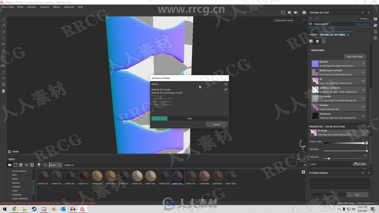Screen dimensions: 379x213
Task: Open general texture set settings icon
Action: pyautogui.click(x=311, y=41)
